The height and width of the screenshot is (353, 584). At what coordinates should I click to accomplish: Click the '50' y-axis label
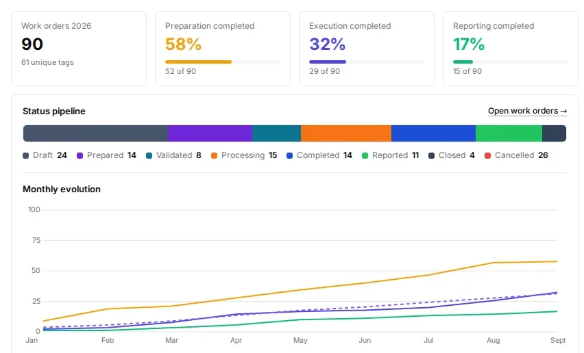click(36, 270)
